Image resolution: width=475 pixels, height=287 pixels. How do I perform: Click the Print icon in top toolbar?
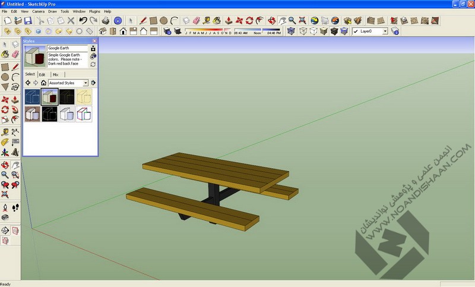click(x=105, y=21)
